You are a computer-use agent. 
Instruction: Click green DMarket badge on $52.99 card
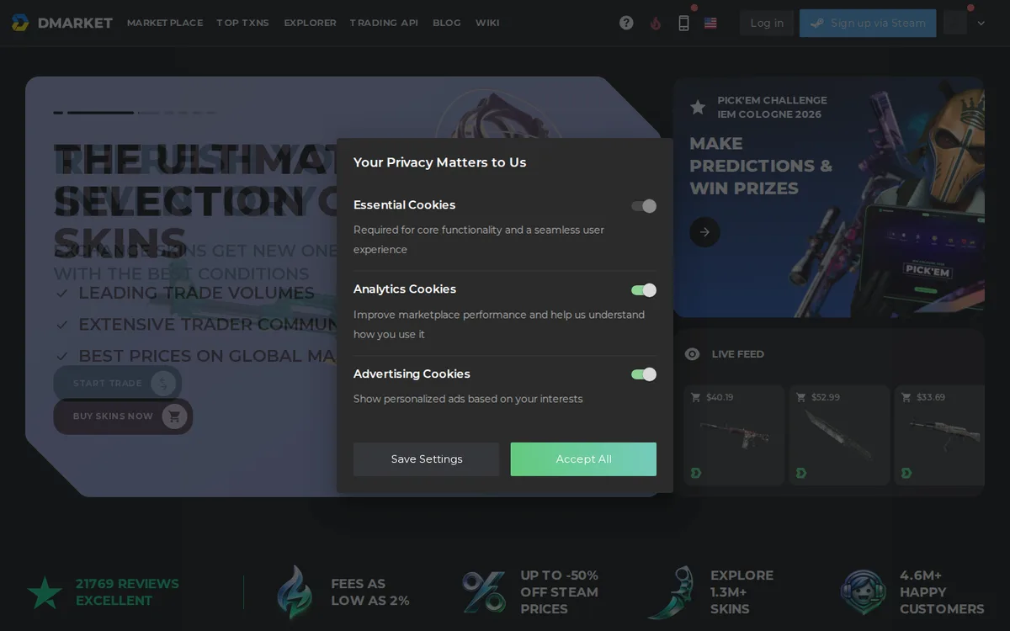[x=801, y=473]
